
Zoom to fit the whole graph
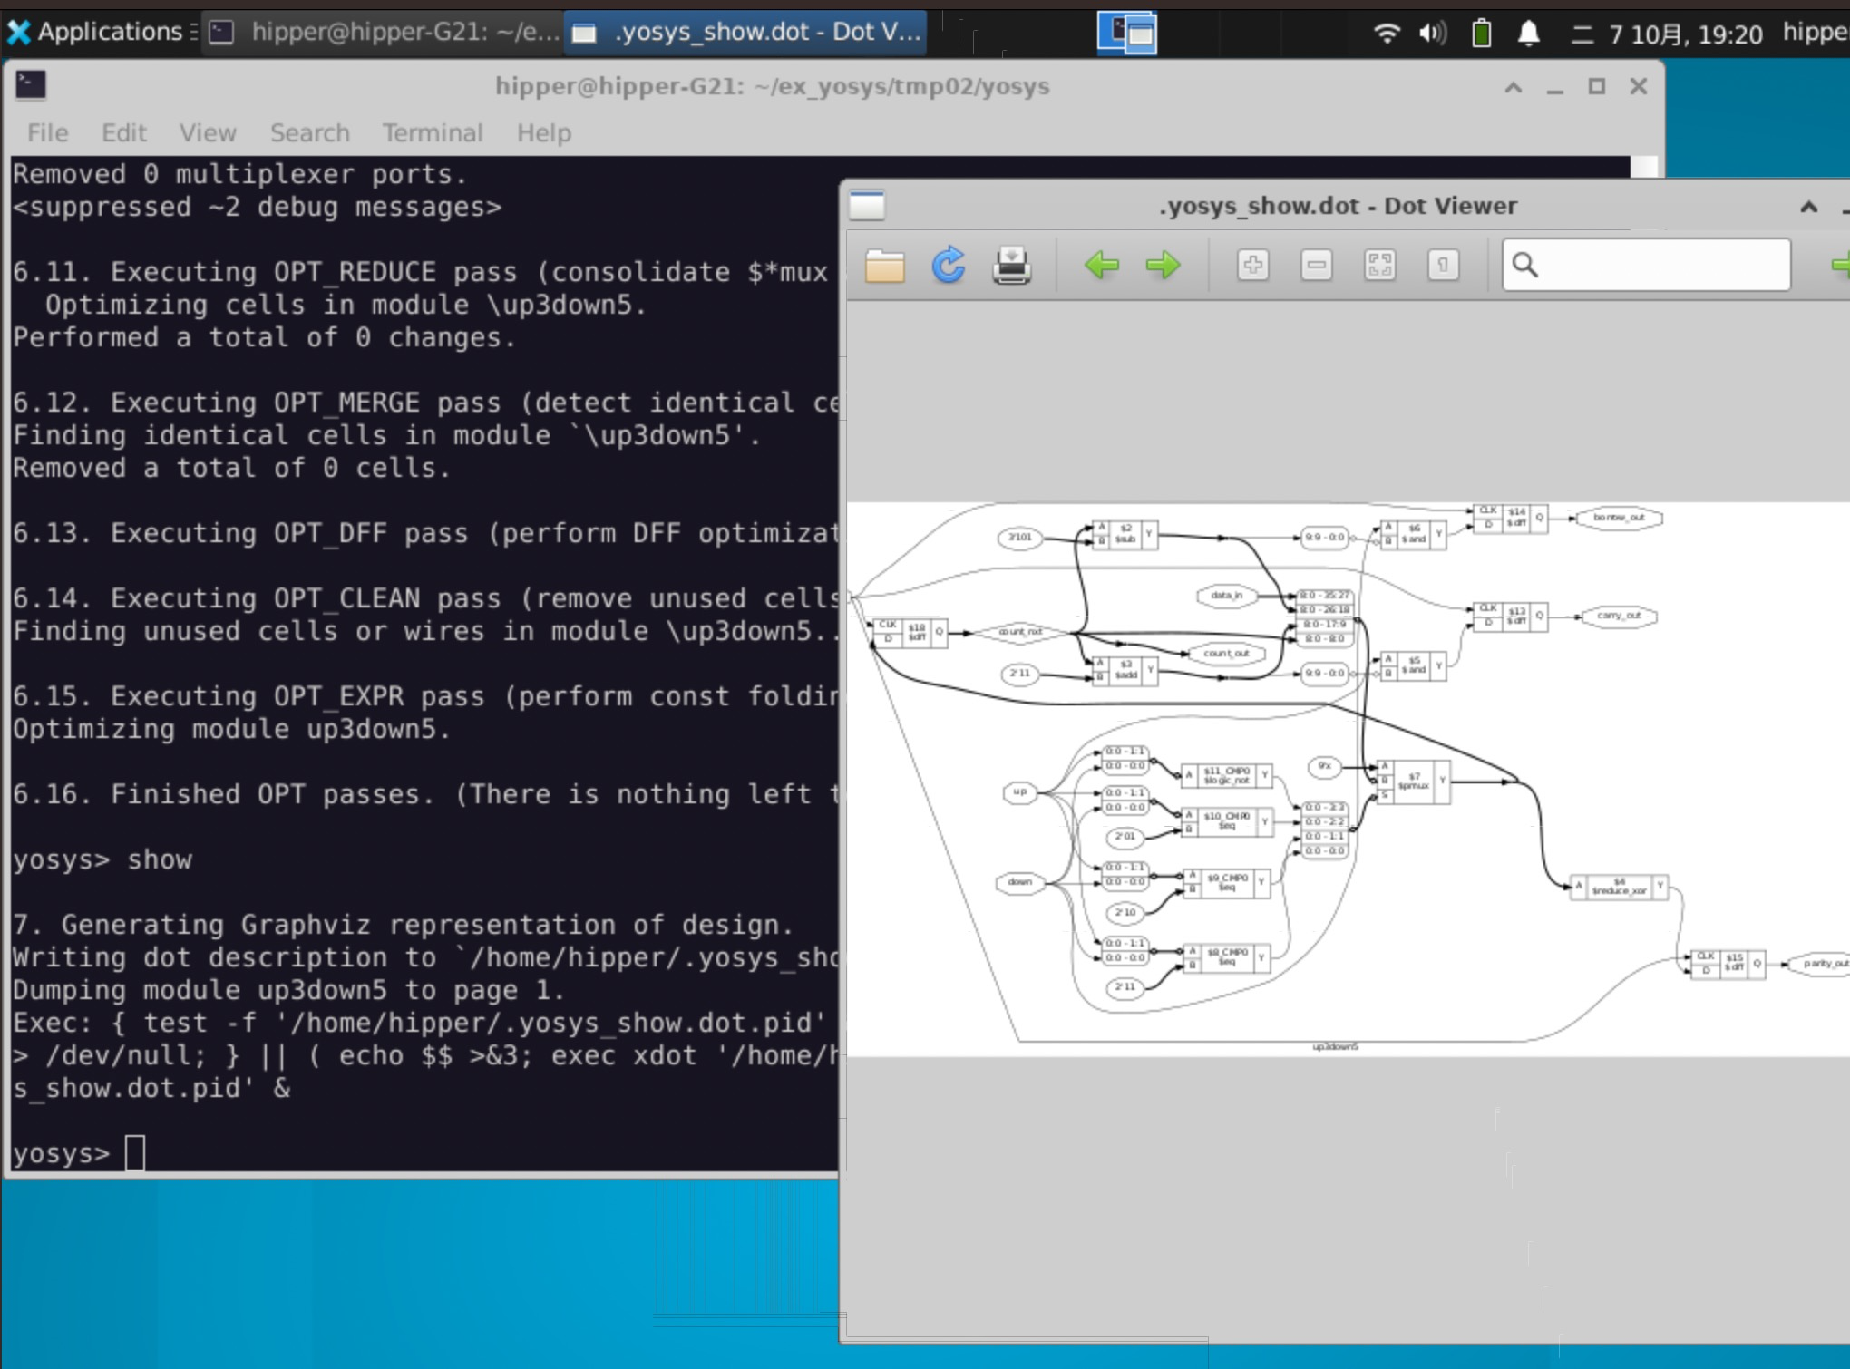click(1379, 266)
